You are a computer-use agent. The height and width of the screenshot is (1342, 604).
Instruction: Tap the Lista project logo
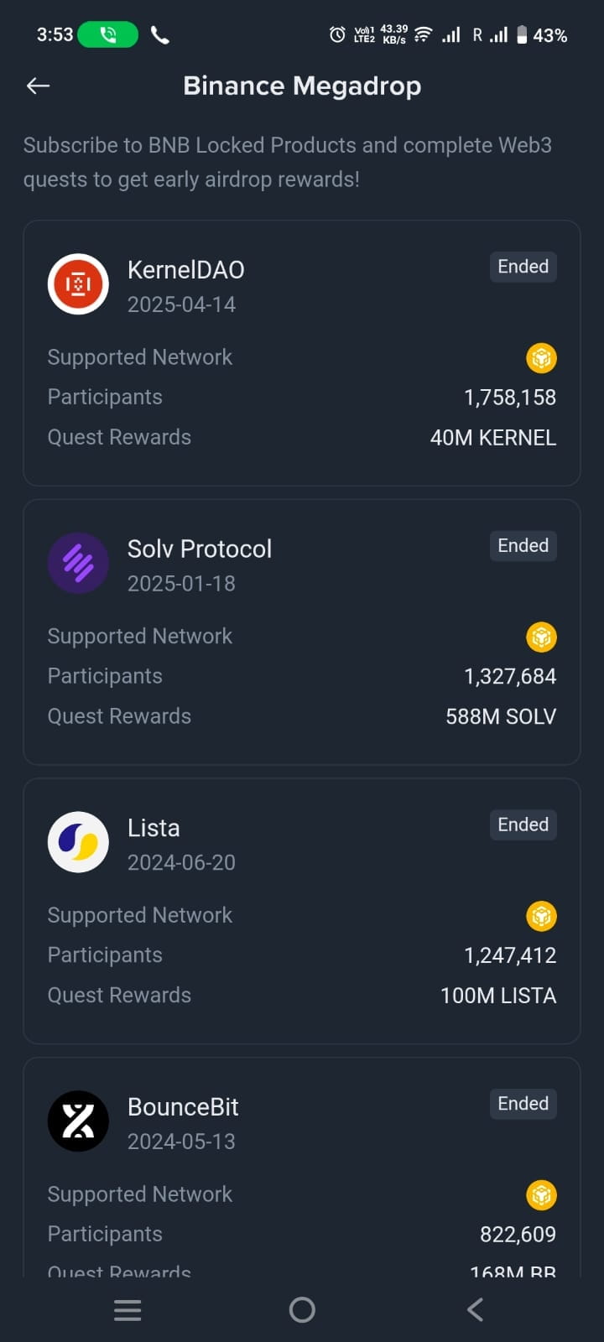point(78,842)
